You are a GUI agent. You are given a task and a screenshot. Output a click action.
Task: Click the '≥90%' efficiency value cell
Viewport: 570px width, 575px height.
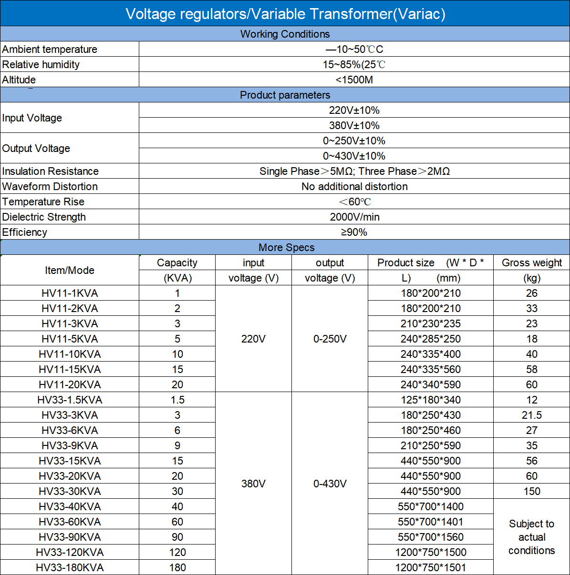[x=354, y=232]
